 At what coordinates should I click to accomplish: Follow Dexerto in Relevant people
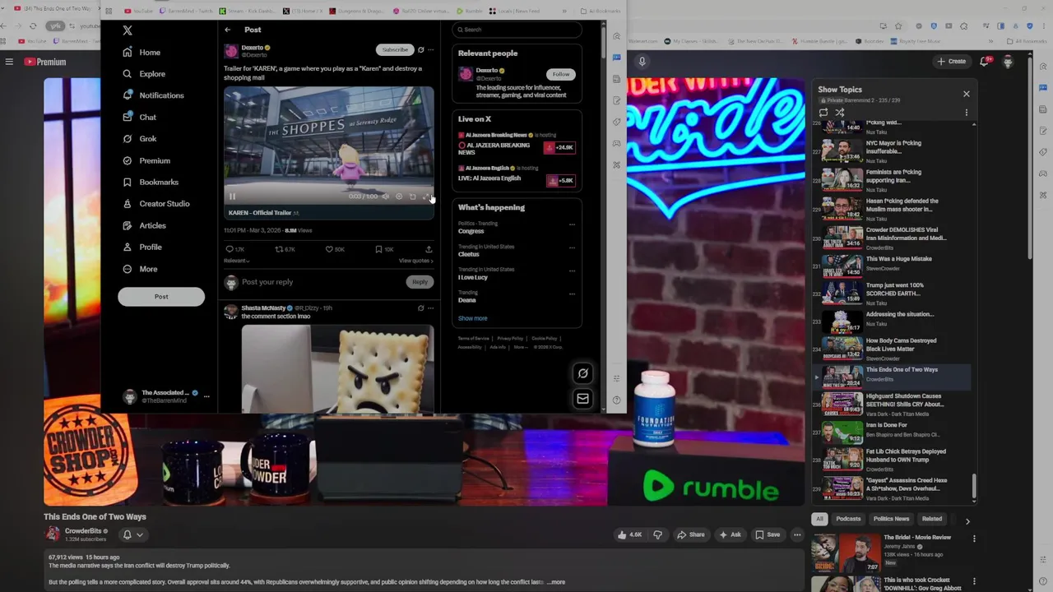(561, 74)
